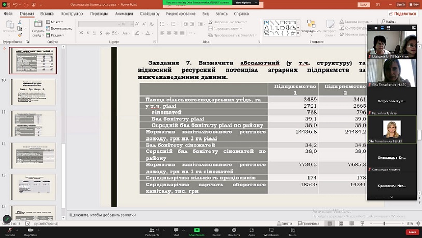Open Zoom Apps

pos(251,232)
